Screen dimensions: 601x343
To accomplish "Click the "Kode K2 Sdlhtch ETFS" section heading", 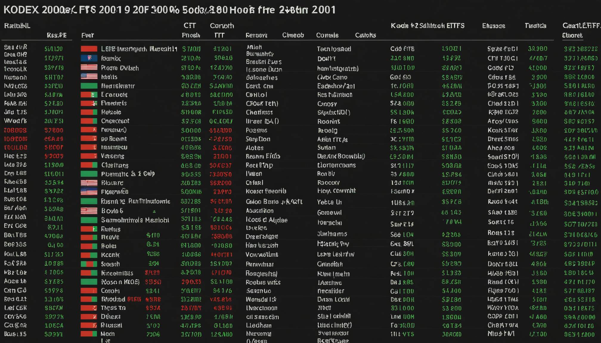I will (x=427, y=26).
